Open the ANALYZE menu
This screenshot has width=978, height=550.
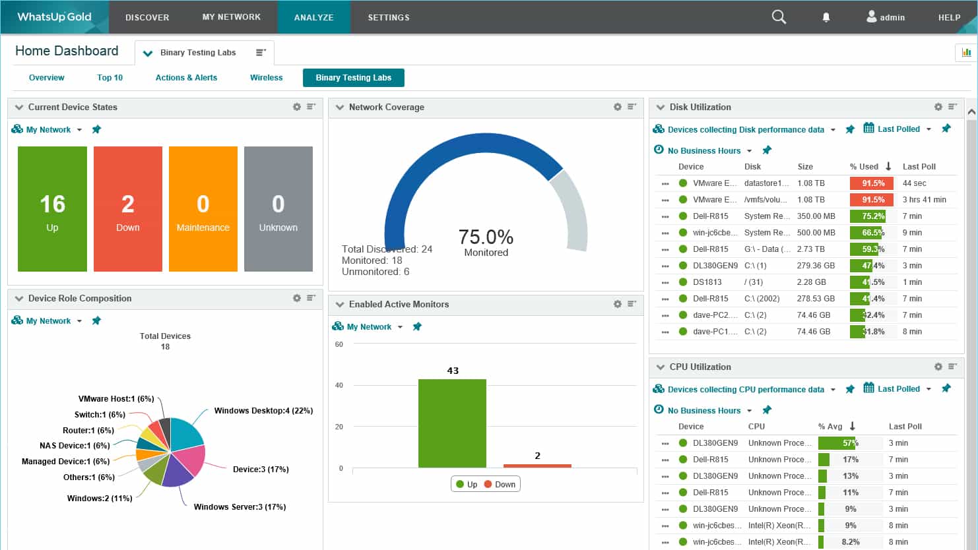click(313, 17)
